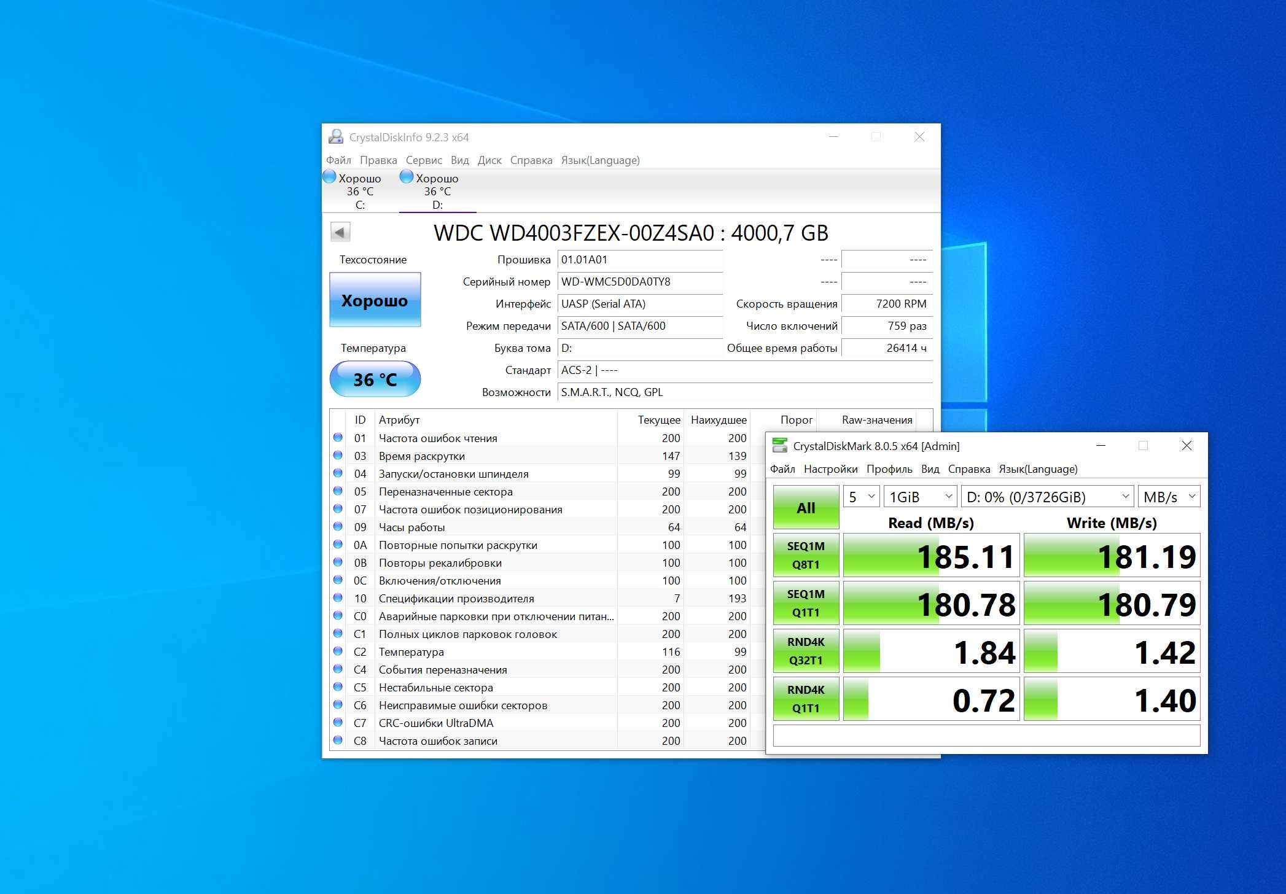Click the status dot for attribute C5 unstable sectors
Viewport: 1286px width, 894px height.
tap(338, 687)
